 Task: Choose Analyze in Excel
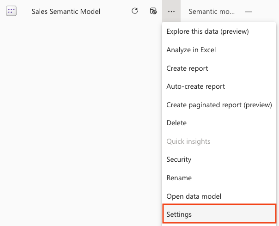click(x=219, y=50)
